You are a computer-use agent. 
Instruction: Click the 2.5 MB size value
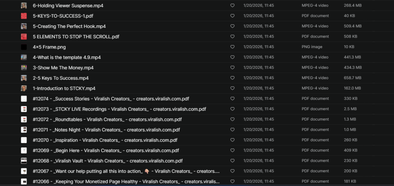350,109
